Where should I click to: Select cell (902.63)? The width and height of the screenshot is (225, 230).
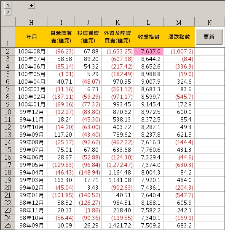point(118,188)
